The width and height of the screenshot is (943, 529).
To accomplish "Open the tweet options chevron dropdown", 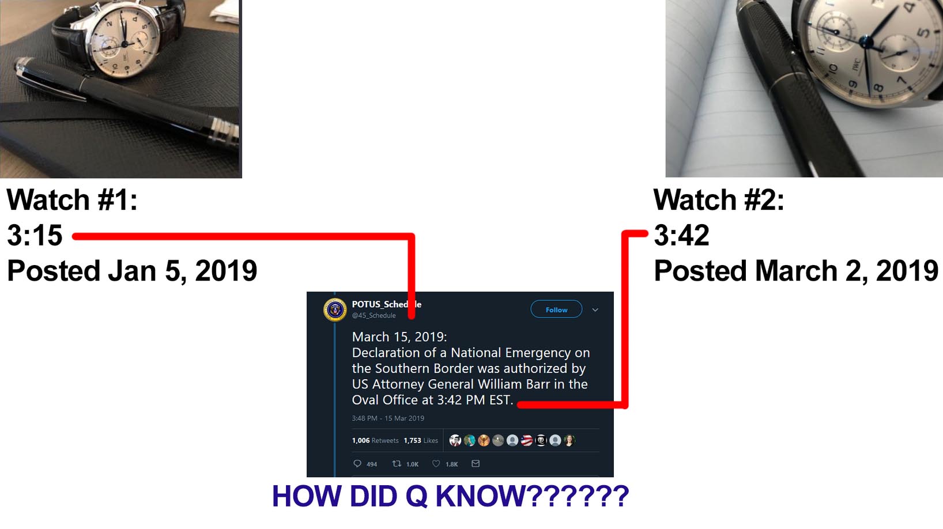I will (x=595, y=310).
